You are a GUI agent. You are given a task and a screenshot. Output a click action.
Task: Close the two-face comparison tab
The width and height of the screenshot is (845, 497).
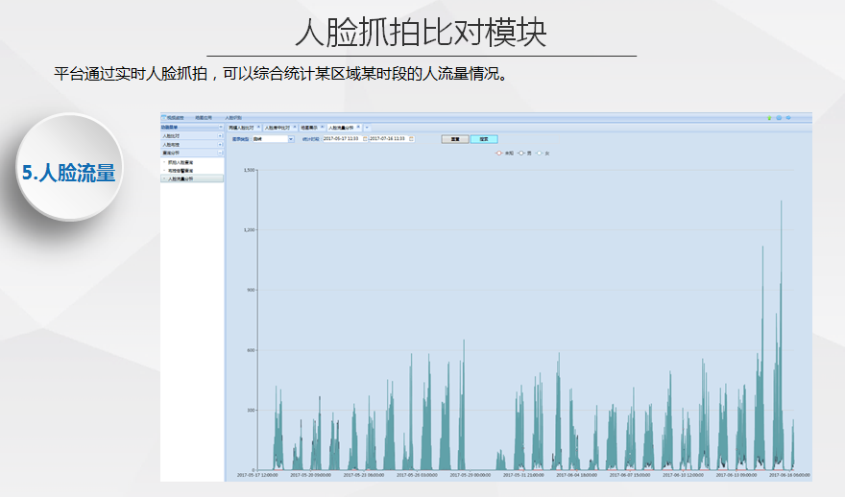[258, 127]
